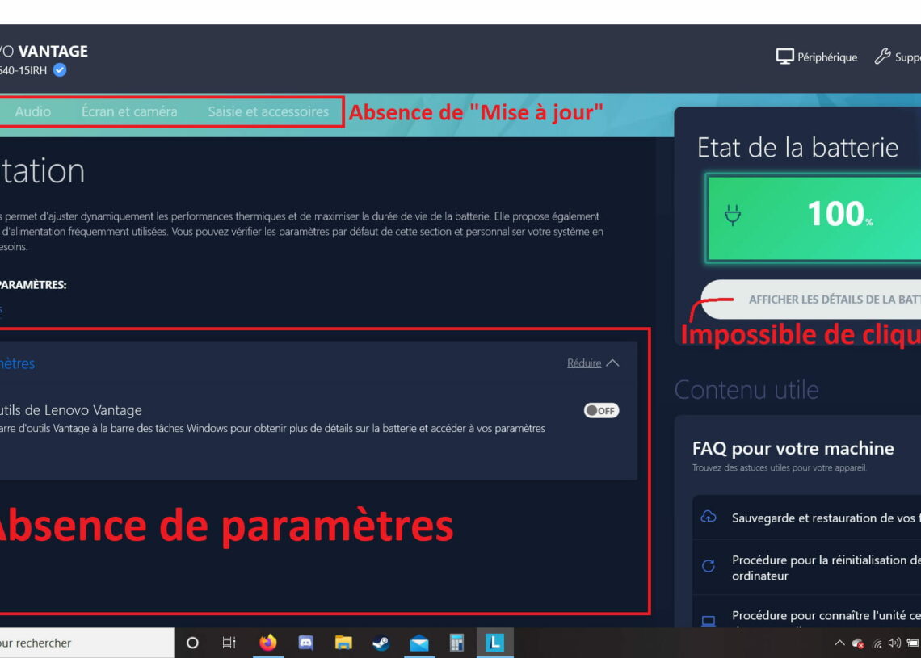This screenshot has height=658, width=921.
Task: Click the cloud backup icon in FAQ list
Action: pos(709,517)
